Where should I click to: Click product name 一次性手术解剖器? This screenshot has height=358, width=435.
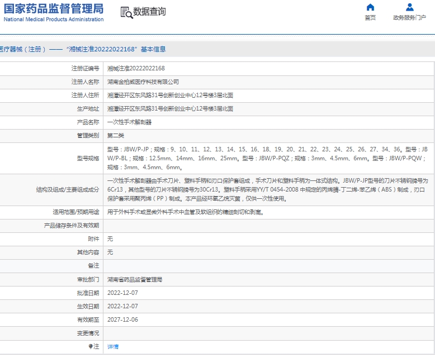[130, 122]
